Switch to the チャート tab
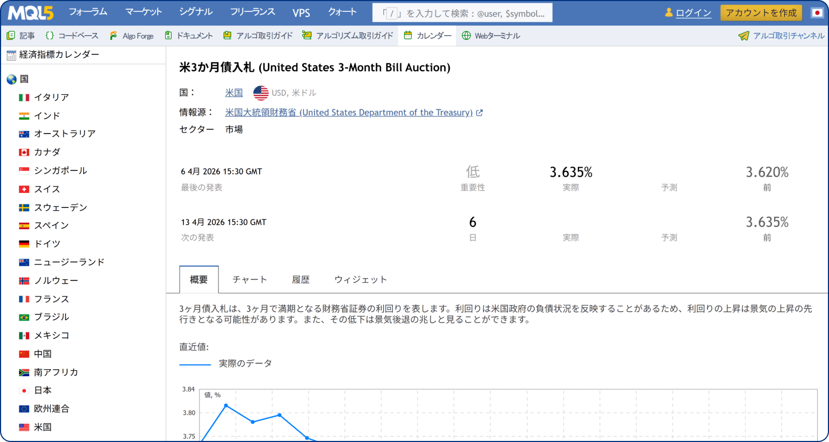Image resolution: width=829 pixels, height=442 pixels. (x=249, y=279)
